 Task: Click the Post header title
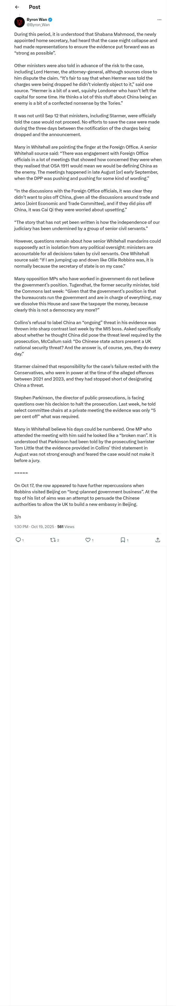point(34,7)
